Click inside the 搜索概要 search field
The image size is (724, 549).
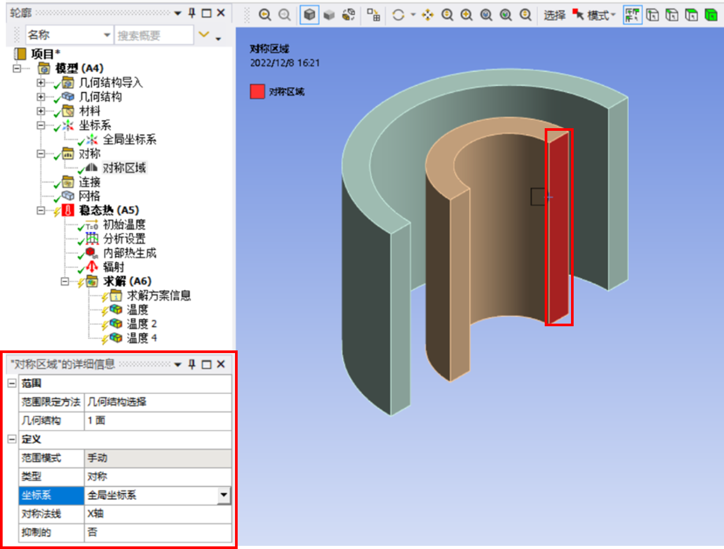(152, 35)
